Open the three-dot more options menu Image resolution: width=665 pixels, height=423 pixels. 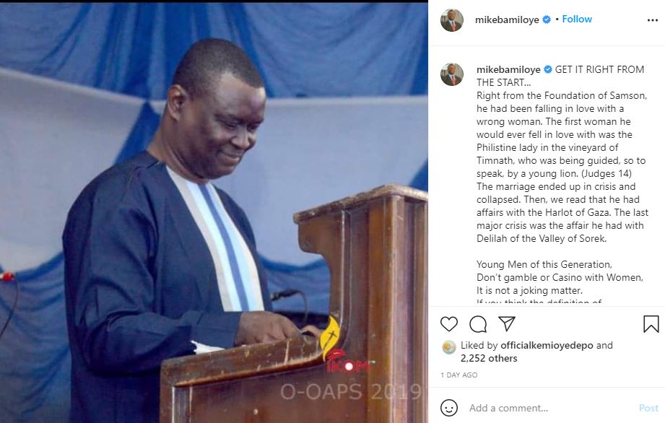tap(652, 20)
